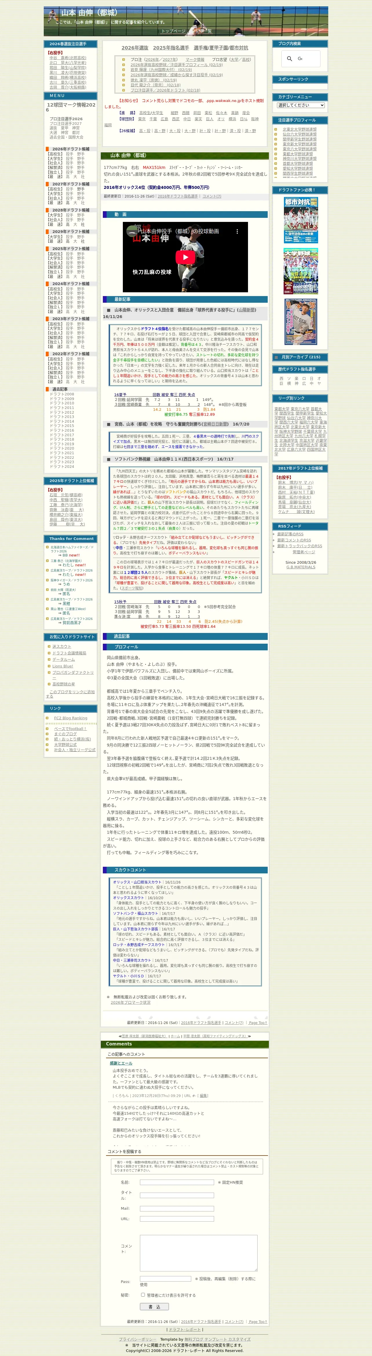Open the 感謝とエール comment title
Image resolution: width=372 pixels, height=1356 pixels.
click(121, 1063)
